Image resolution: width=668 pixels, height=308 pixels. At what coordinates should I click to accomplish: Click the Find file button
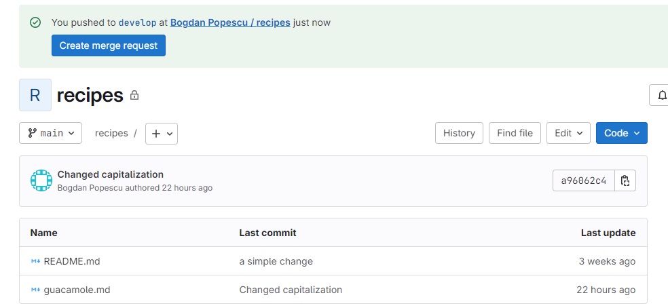pyautogui.click(x=515, y=133)
